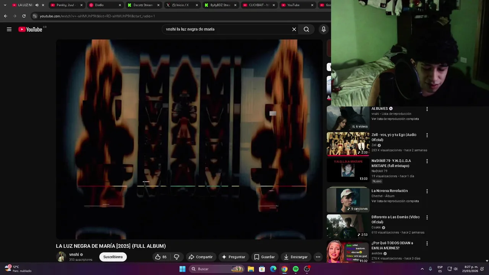Close the Dia6lo tab

(120, 5)
